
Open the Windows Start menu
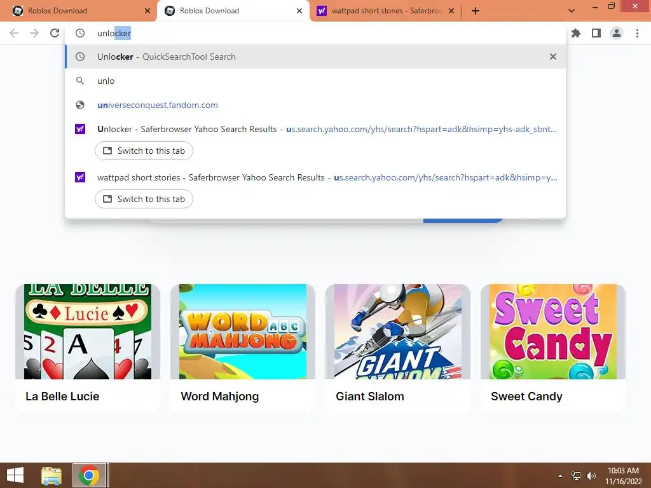(15, 475)
